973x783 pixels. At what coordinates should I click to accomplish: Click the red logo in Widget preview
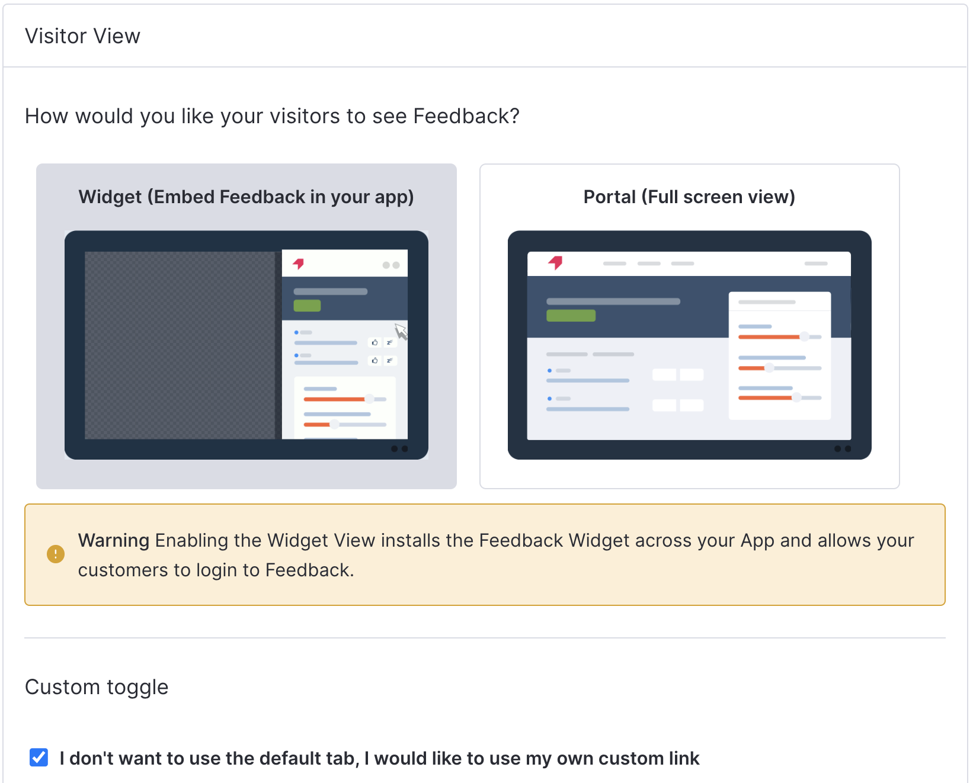pyautogui.click(x=298, y=264)
